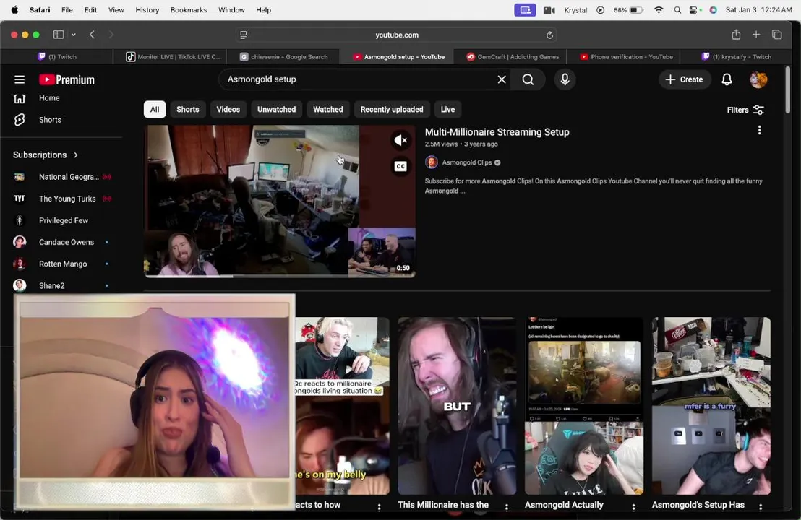Open the Bookmarks menu

(x=189, y=9)
